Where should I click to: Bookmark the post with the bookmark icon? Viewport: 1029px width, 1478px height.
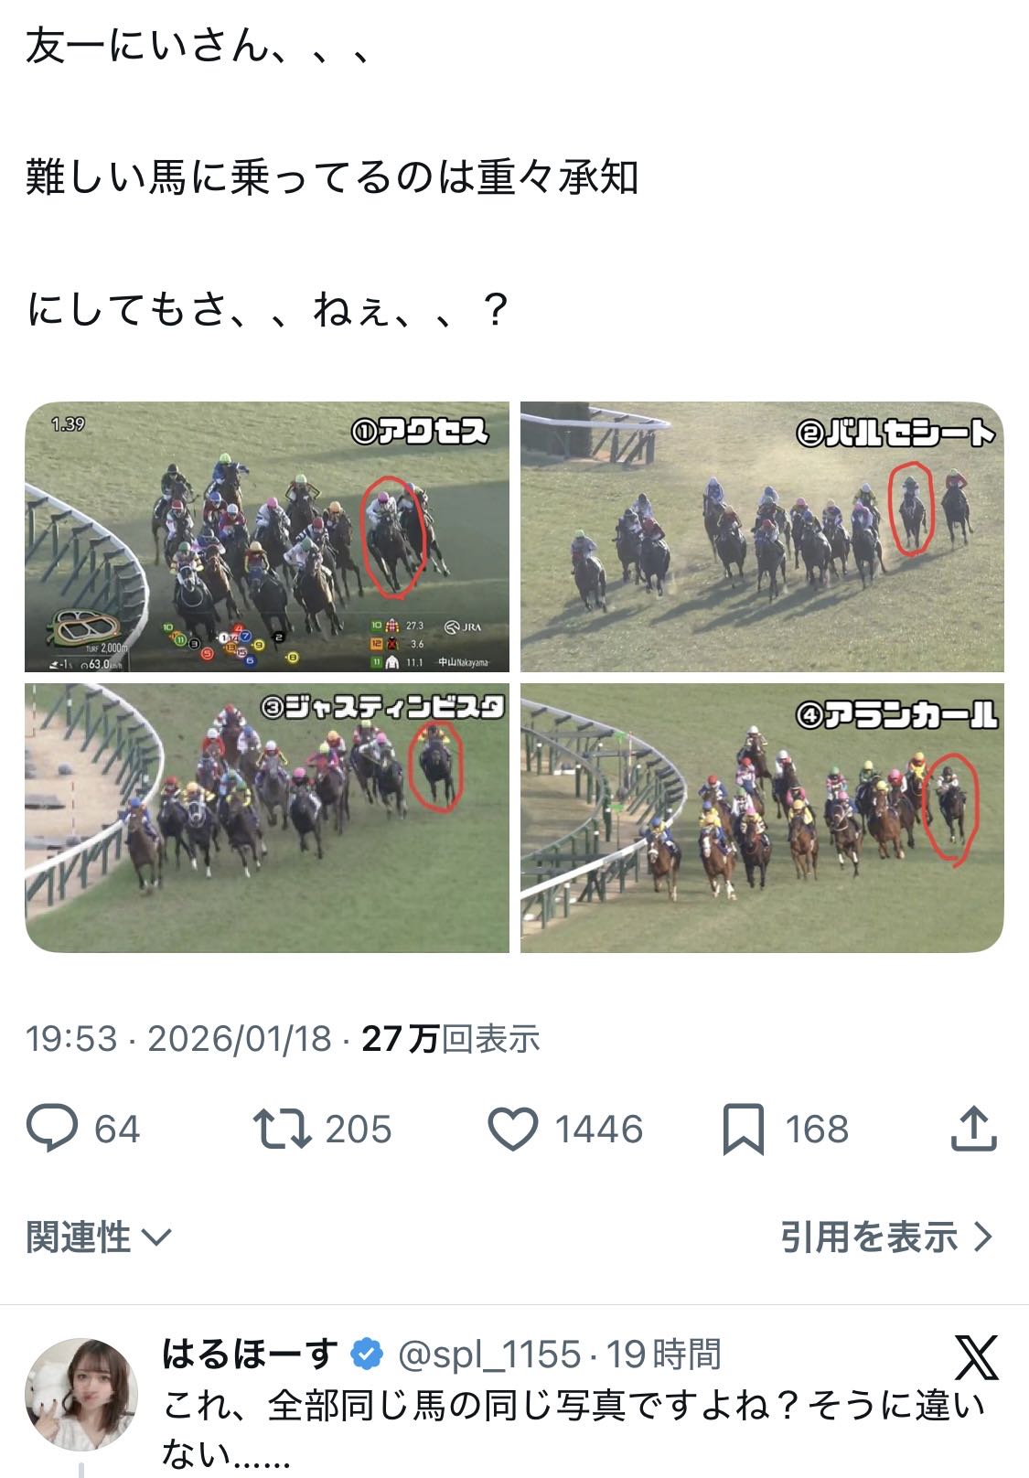coord(743,1130)
